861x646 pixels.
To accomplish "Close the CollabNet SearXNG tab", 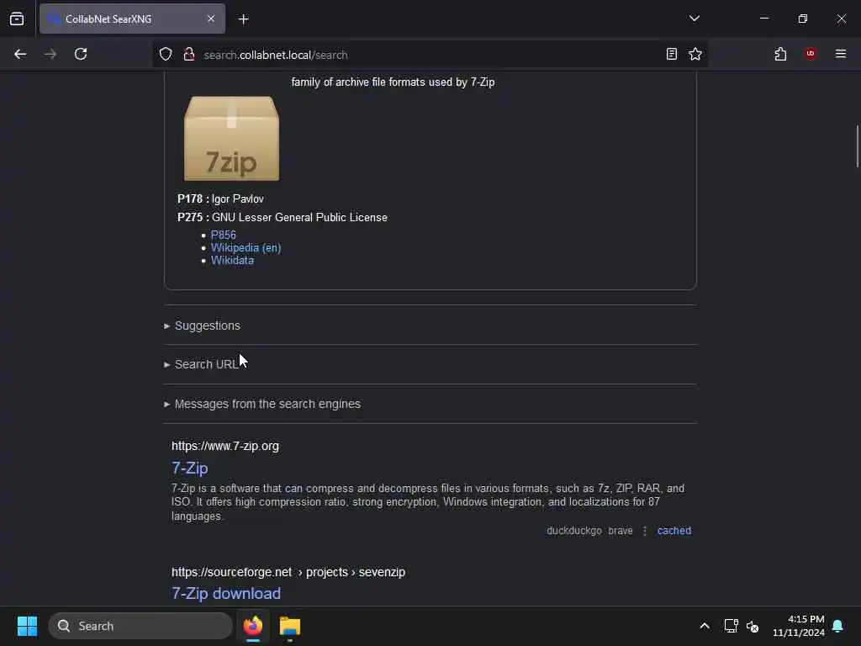I will 211,19.
